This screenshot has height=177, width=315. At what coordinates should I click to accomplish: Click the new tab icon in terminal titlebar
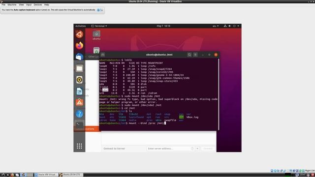103,55
